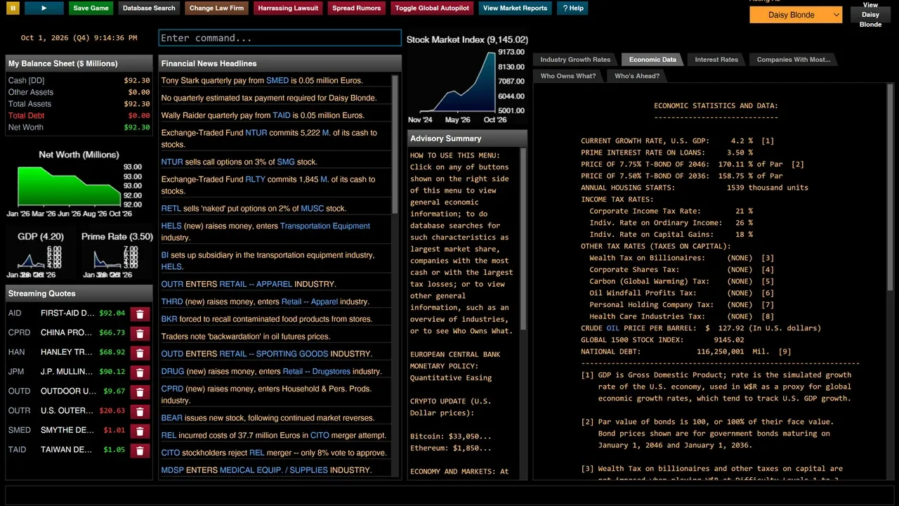
Task: Pause the game with the yellow pause button
Action: 13,8
